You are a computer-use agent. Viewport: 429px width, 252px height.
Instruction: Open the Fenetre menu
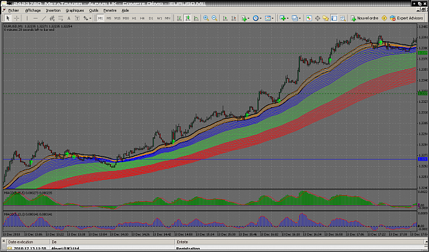click(110, 10)
